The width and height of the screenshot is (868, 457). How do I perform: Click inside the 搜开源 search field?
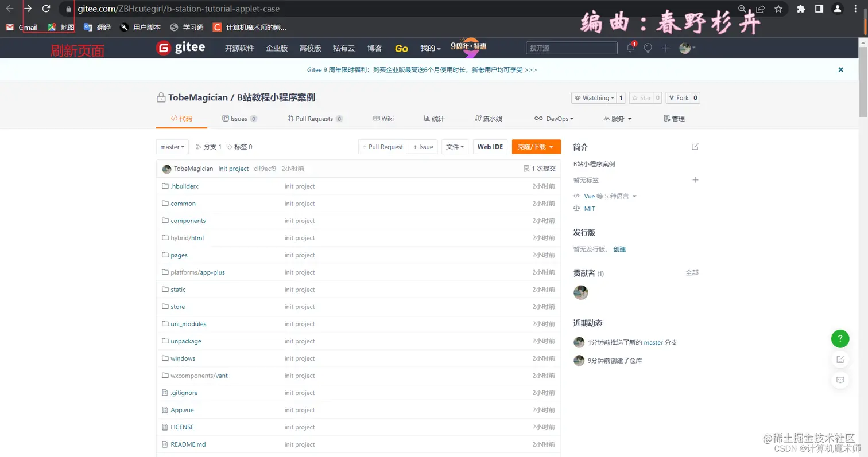pyautogui.click(x=571, y=48)
